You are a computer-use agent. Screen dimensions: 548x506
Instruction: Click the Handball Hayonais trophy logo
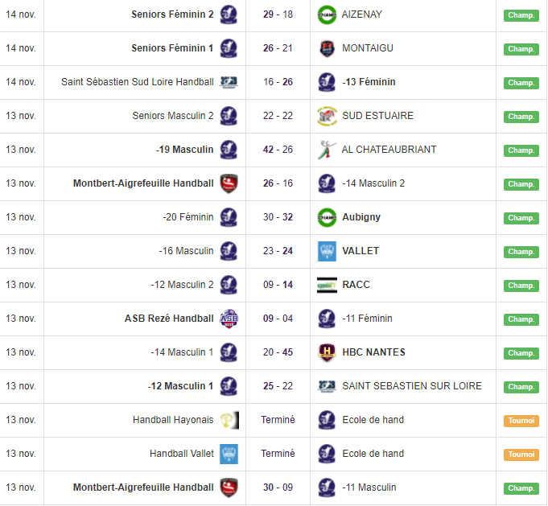229,420
